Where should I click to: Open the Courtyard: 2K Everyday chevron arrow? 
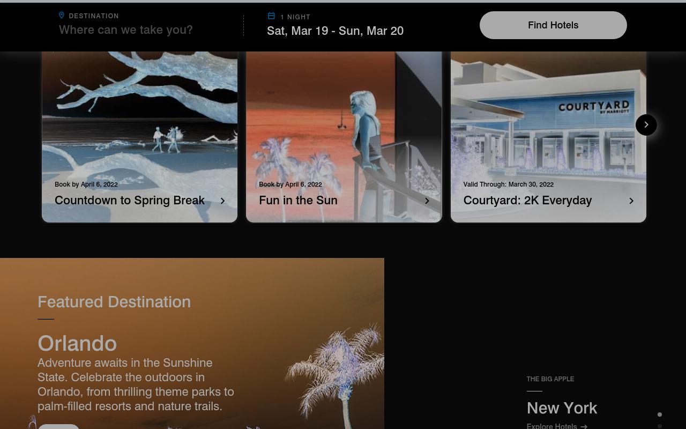click(x=631, y=201)
